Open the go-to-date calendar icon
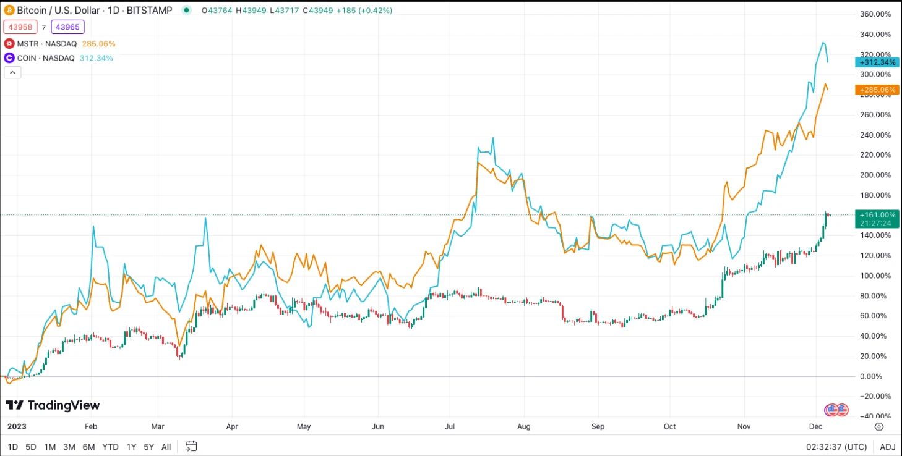902x456 pixels. click(x=191, y=446)
